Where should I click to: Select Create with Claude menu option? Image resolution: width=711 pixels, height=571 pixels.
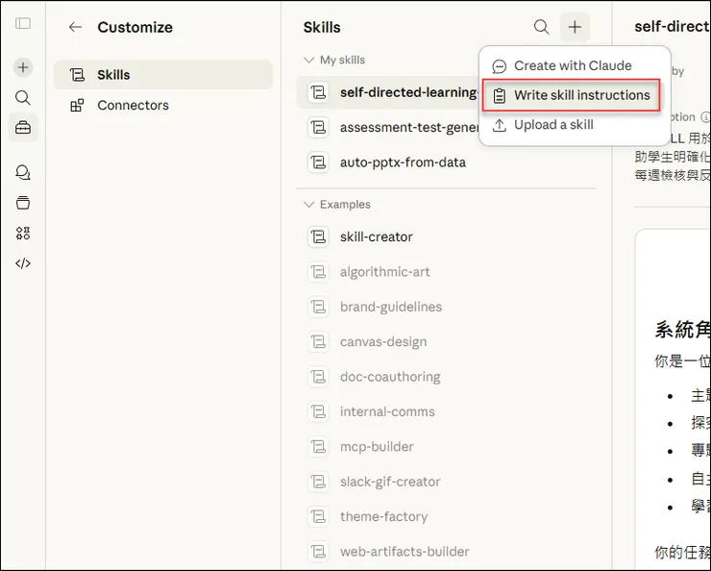click(x=573, y=65)
